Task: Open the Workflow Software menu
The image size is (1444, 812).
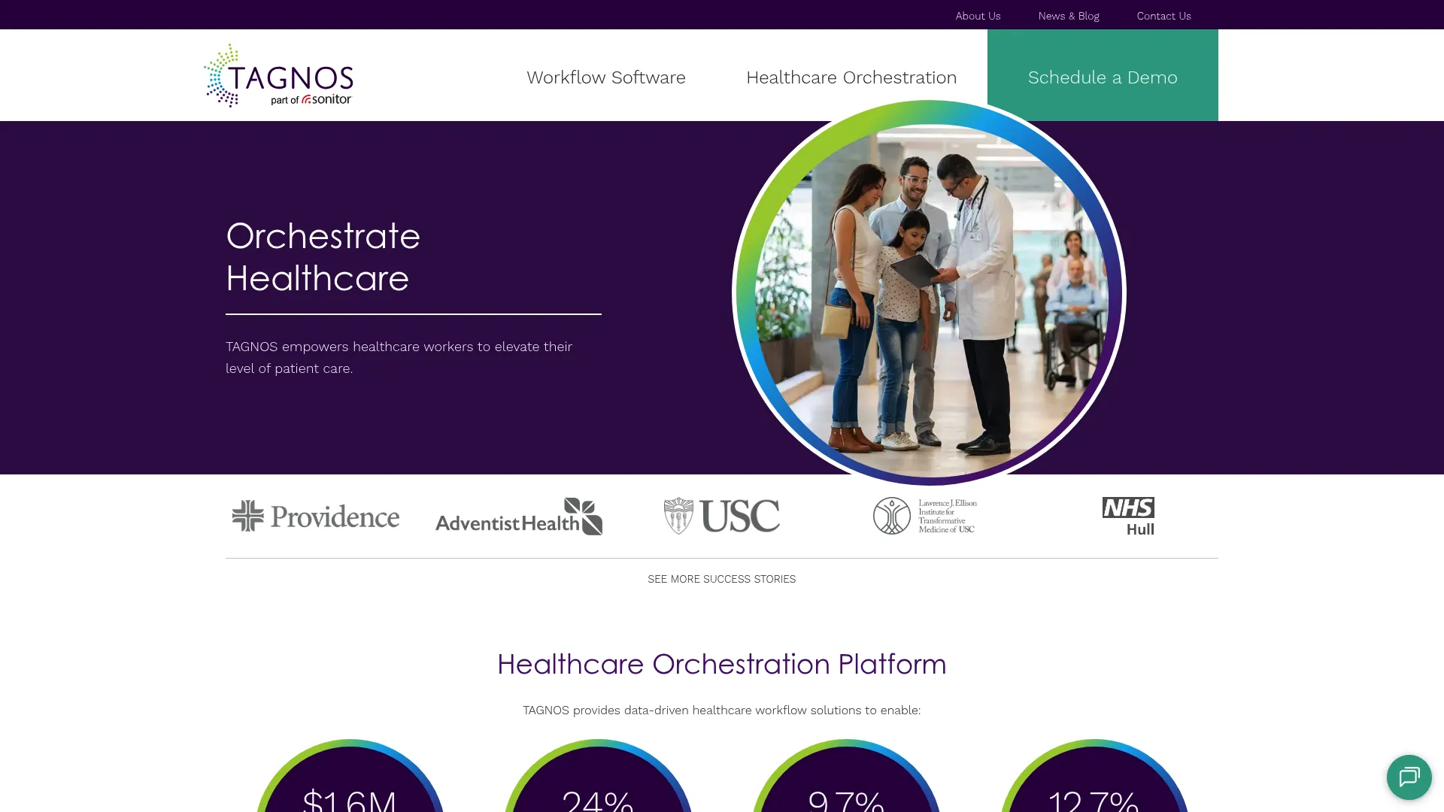Action: click(606, 77)
